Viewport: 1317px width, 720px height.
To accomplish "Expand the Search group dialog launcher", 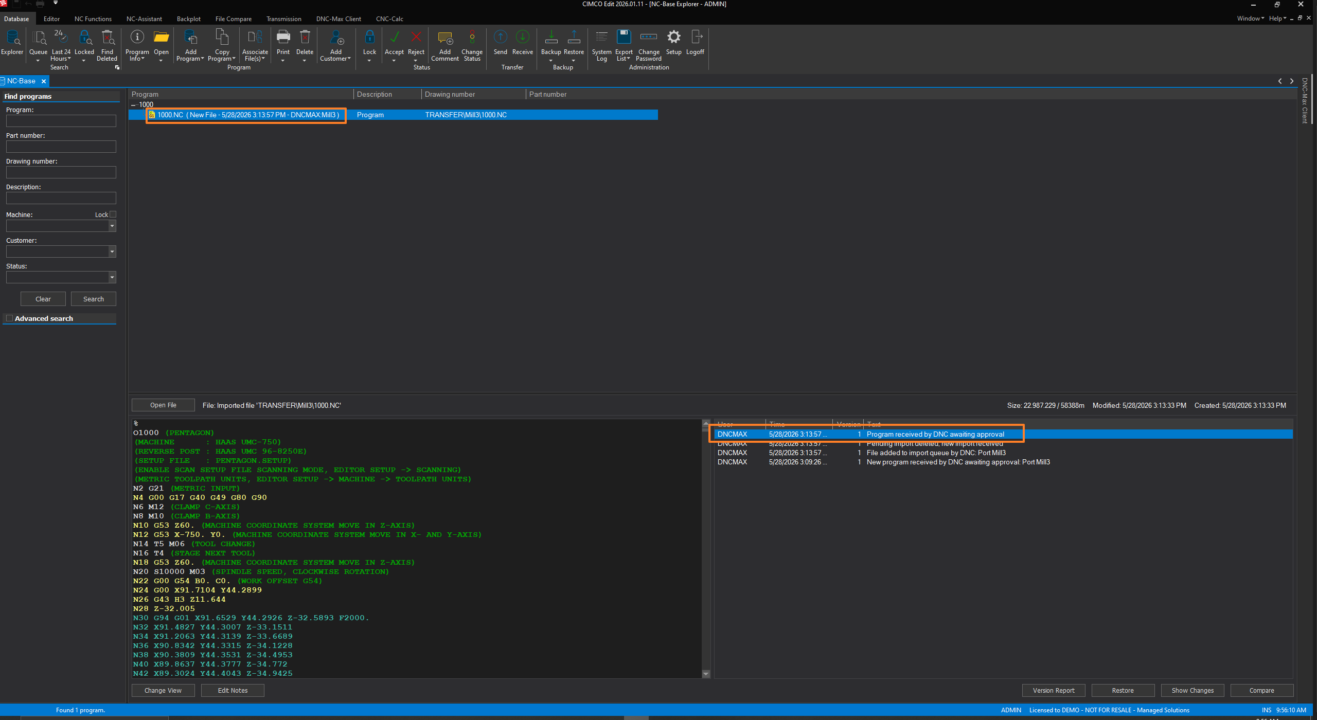I will [117, 67].
